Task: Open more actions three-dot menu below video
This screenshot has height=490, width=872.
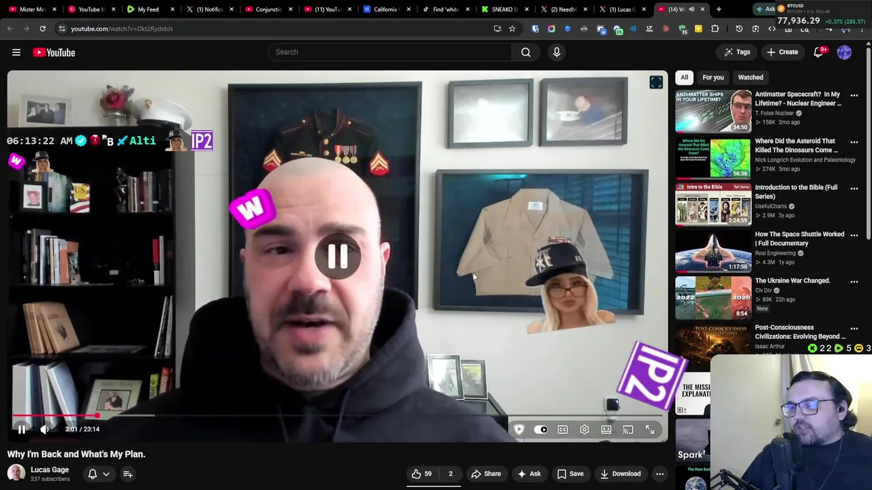Action: [659, 474]
